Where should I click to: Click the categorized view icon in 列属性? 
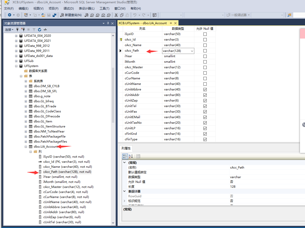[x=125, y=156]
